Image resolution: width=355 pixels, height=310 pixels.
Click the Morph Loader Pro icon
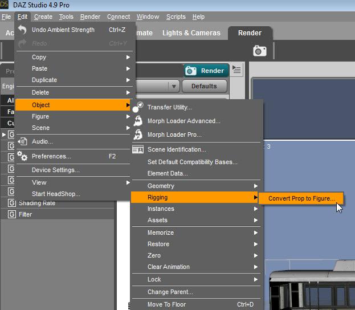(138, 134)
